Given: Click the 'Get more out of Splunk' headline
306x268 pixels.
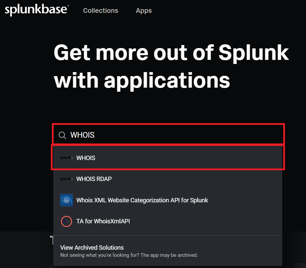Looking at the screenshot, I should pos(171,52).
